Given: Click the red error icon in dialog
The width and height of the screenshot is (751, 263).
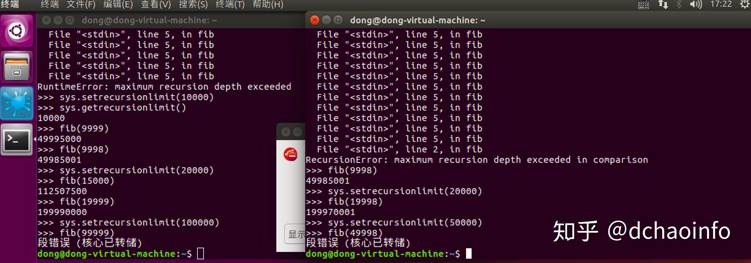Looking at the screenshot, I should [290, 154].
